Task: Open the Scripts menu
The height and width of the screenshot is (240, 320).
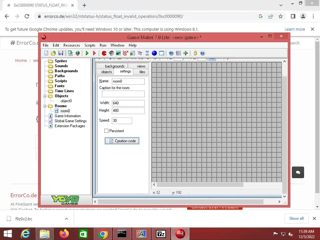Action: (90, 45)
